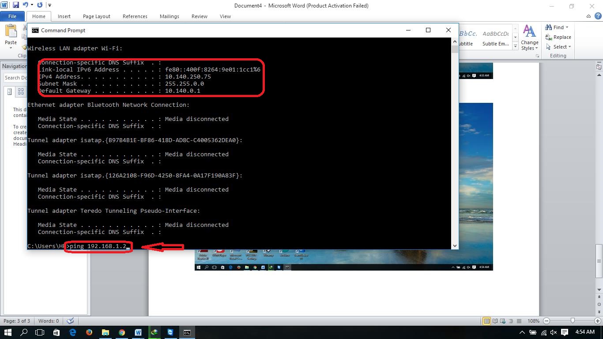Open the Word application icon menu
This screenshot has width=603, height=339.
coord(4,5)
